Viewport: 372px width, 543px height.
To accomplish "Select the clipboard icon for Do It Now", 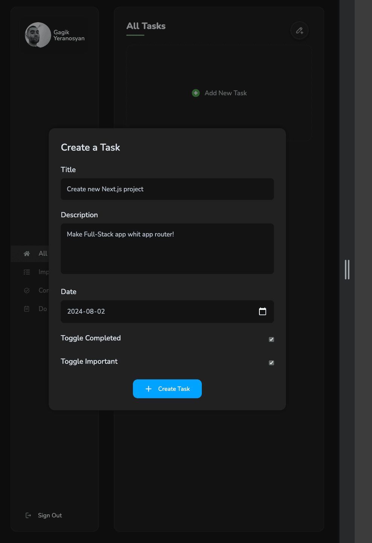I will [x=26, y=308].
